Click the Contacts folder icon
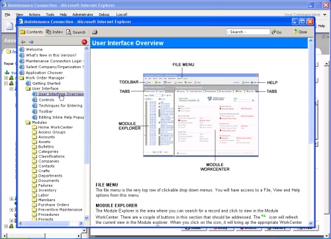The width and height of the screenshot is (331, 239). pyautogui.click(x=34, y=166)
